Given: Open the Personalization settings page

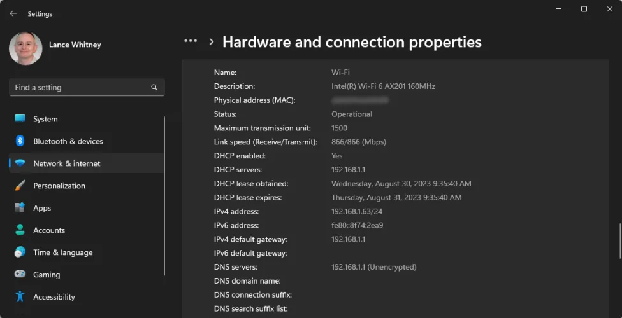Looking at the screenshot, I should click(x=59, y=186).
